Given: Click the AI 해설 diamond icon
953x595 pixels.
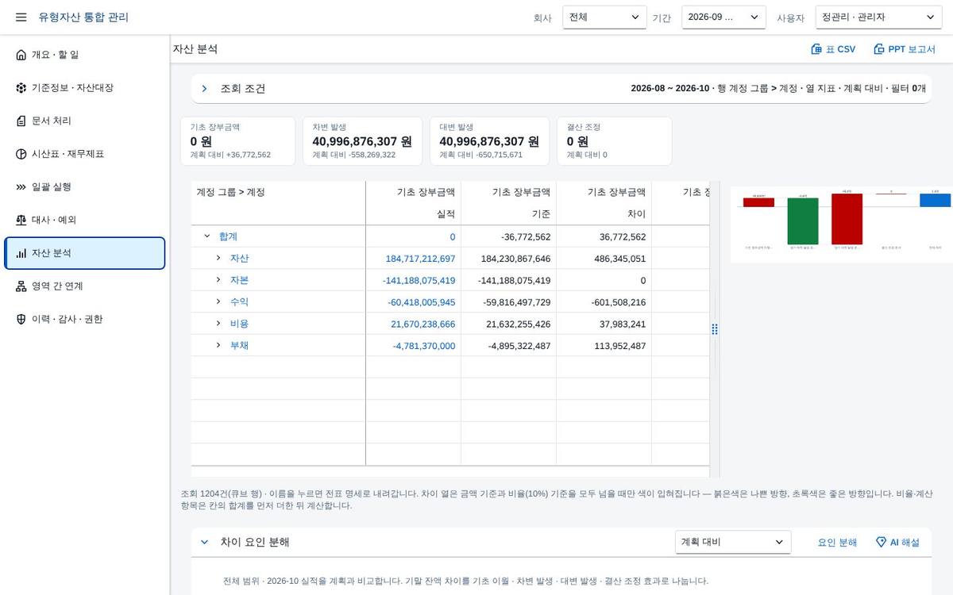Looking at the screenshot, I should [881, 542].
